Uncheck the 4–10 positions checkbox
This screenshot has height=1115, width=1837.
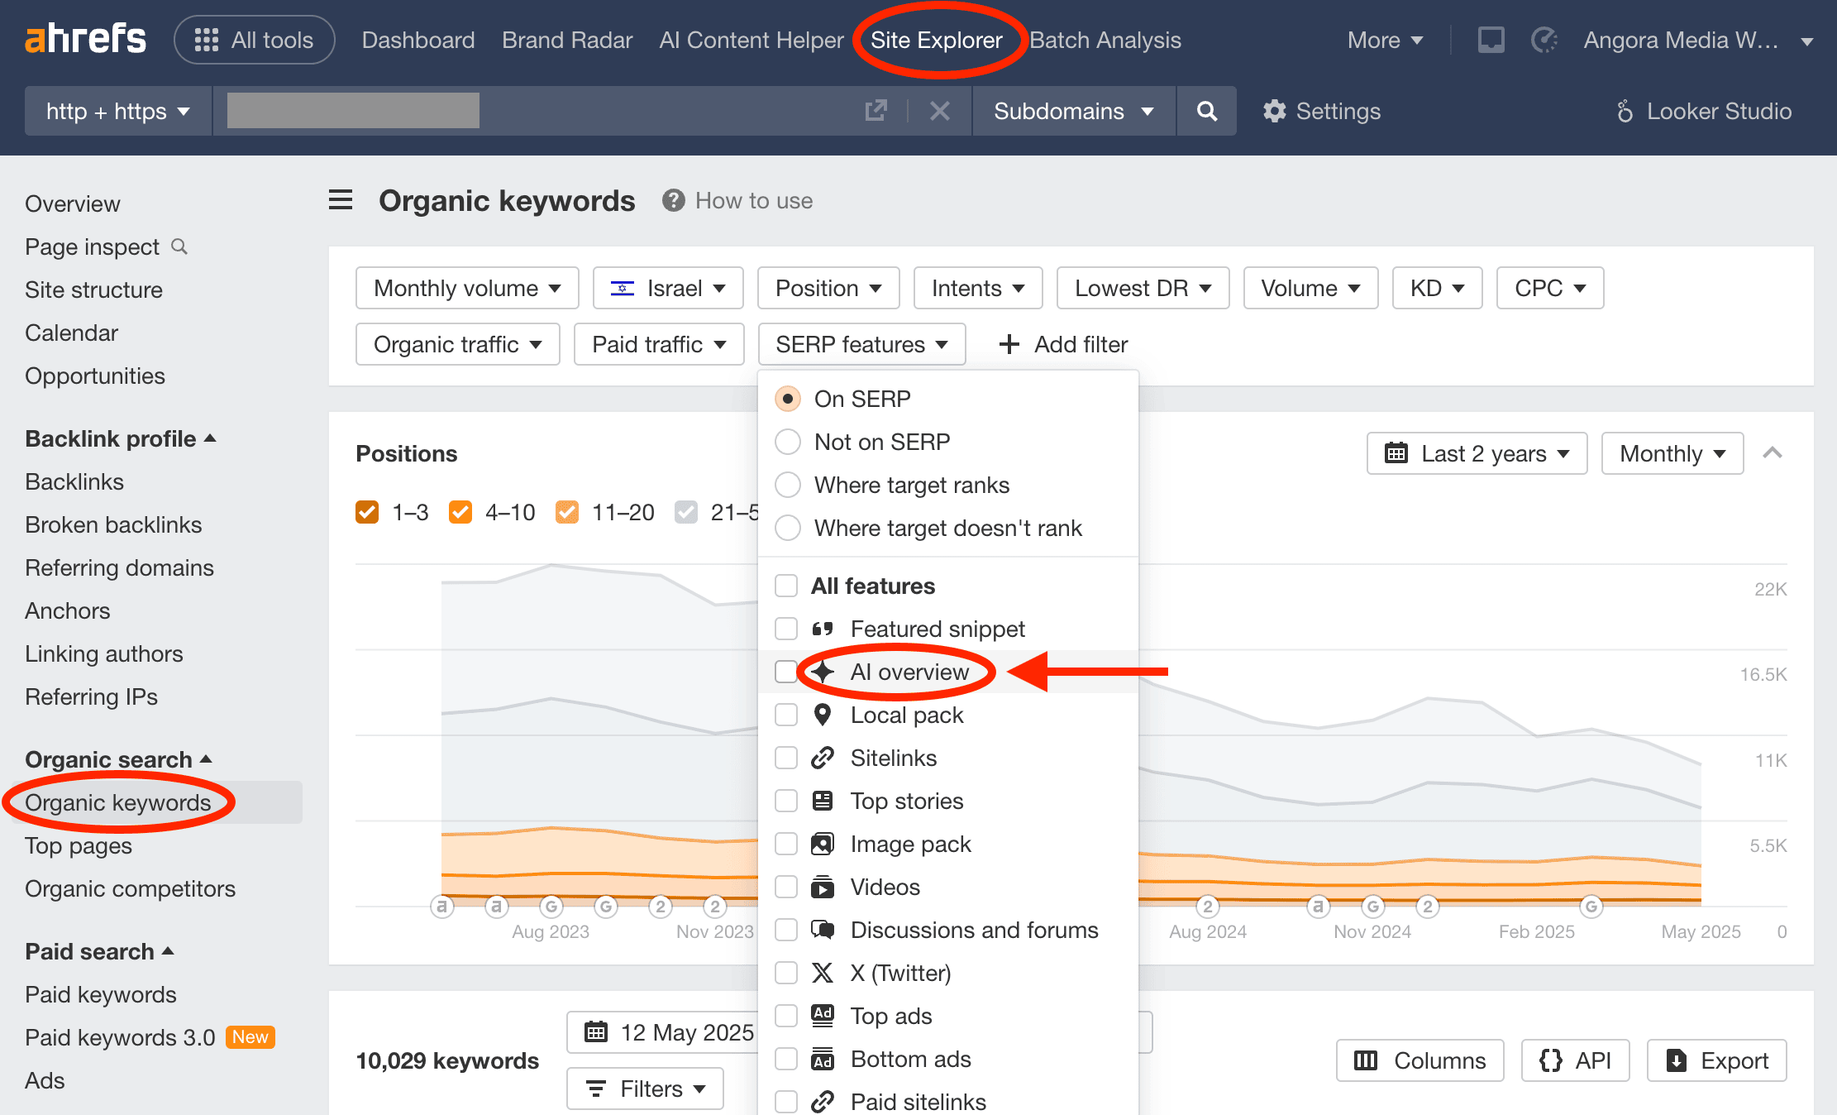[x=460, y=512]
